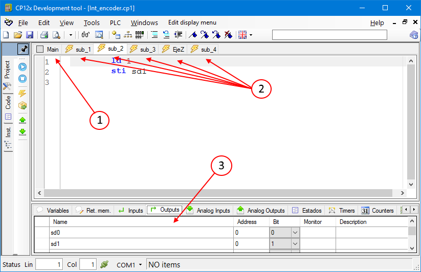Open the Tools menu
Image resolution: width=421 pixels, height=272 pixels.
click(92, 23)
